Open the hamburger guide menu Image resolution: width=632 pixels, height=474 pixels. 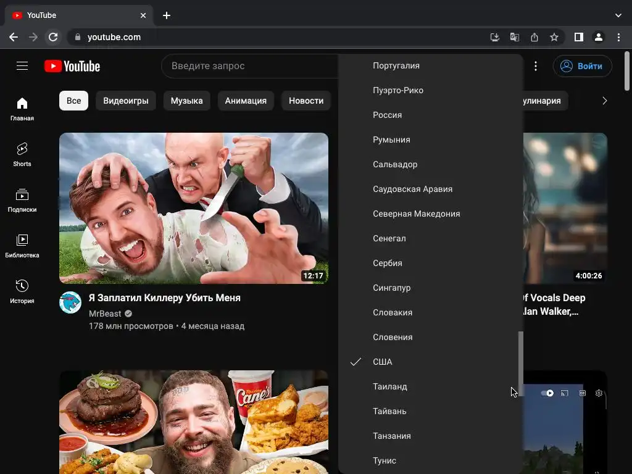point(22,65)
